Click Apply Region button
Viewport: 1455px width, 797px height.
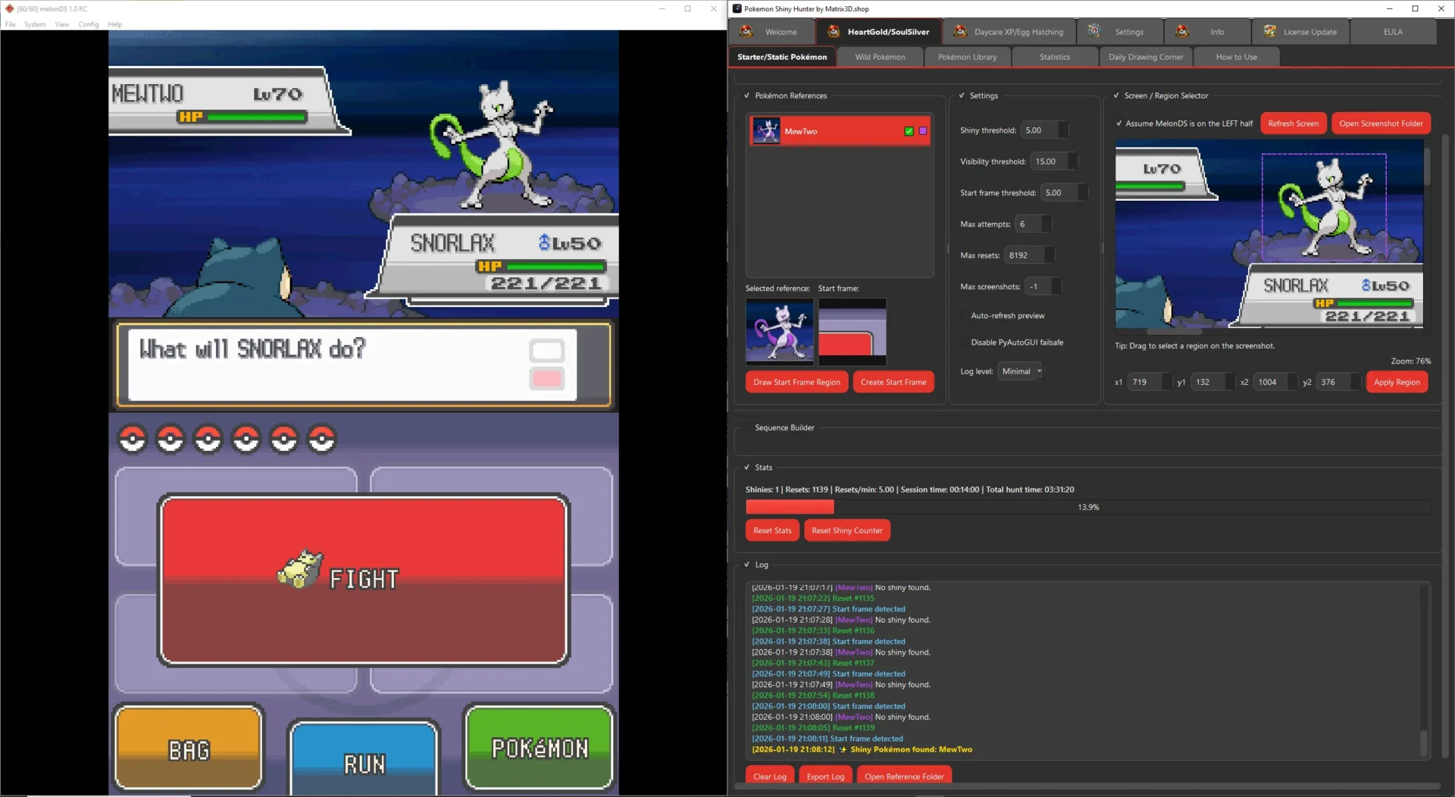tap(1397, 382)
